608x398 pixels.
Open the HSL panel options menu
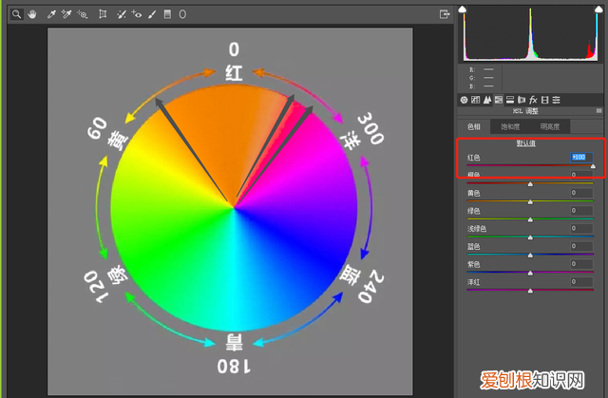tap(598, 111)
